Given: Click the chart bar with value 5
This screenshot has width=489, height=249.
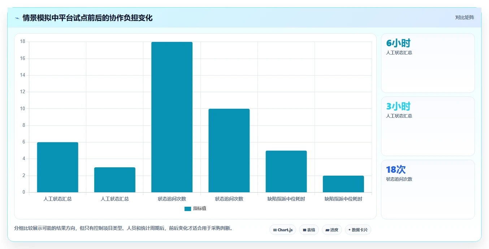Looking at the screenshot, I should pyautogui.click(x=286, y=171).
